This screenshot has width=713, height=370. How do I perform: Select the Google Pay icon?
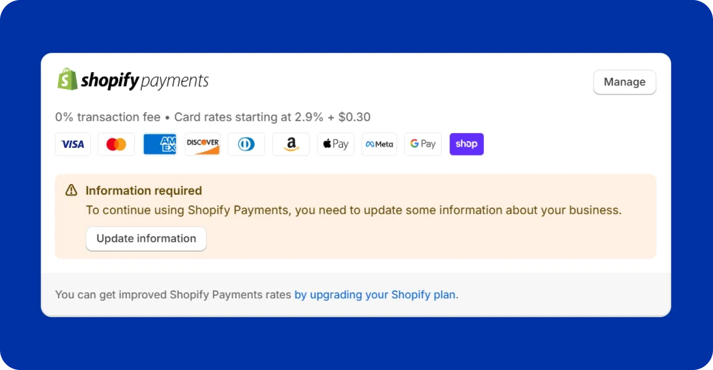click(423, 144)
